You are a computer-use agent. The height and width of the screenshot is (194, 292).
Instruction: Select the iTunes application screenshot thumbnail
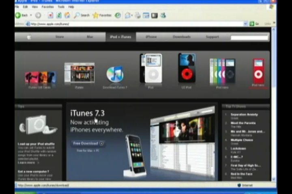[x=79, y=73]
